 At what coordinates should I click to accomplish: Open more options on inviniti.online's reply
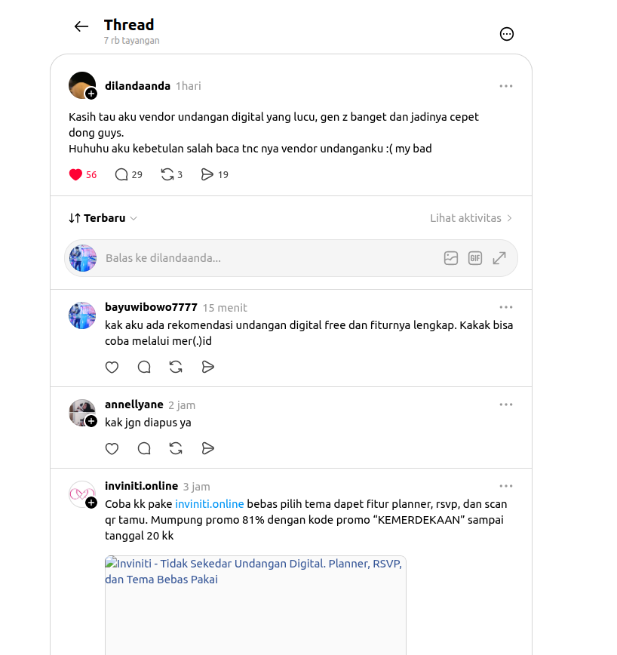click(x=506, y=486)
